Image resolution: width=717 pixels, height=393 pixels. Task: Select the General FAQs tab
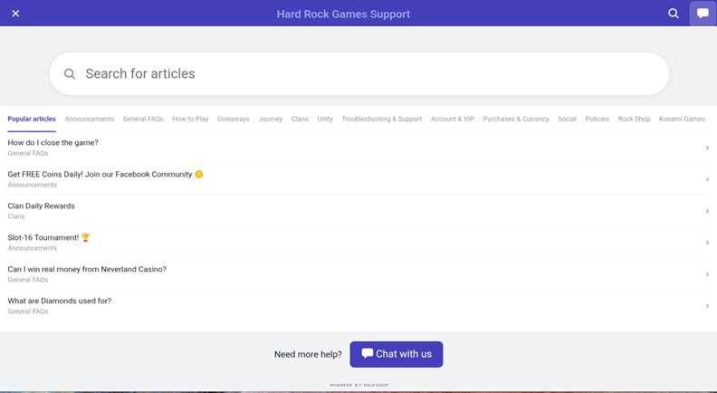point(143,119)
